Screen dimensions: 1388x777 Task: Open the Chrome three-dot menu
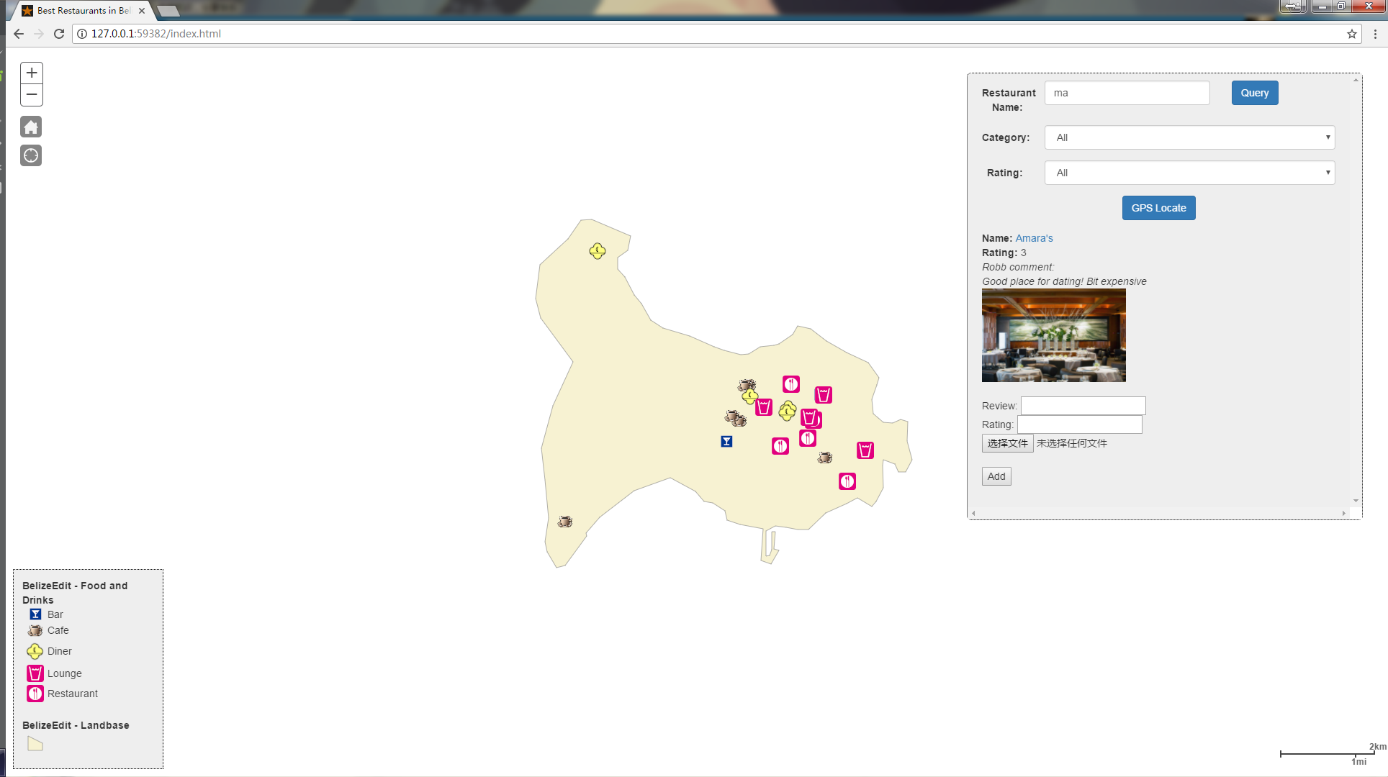click(1375, 34)
